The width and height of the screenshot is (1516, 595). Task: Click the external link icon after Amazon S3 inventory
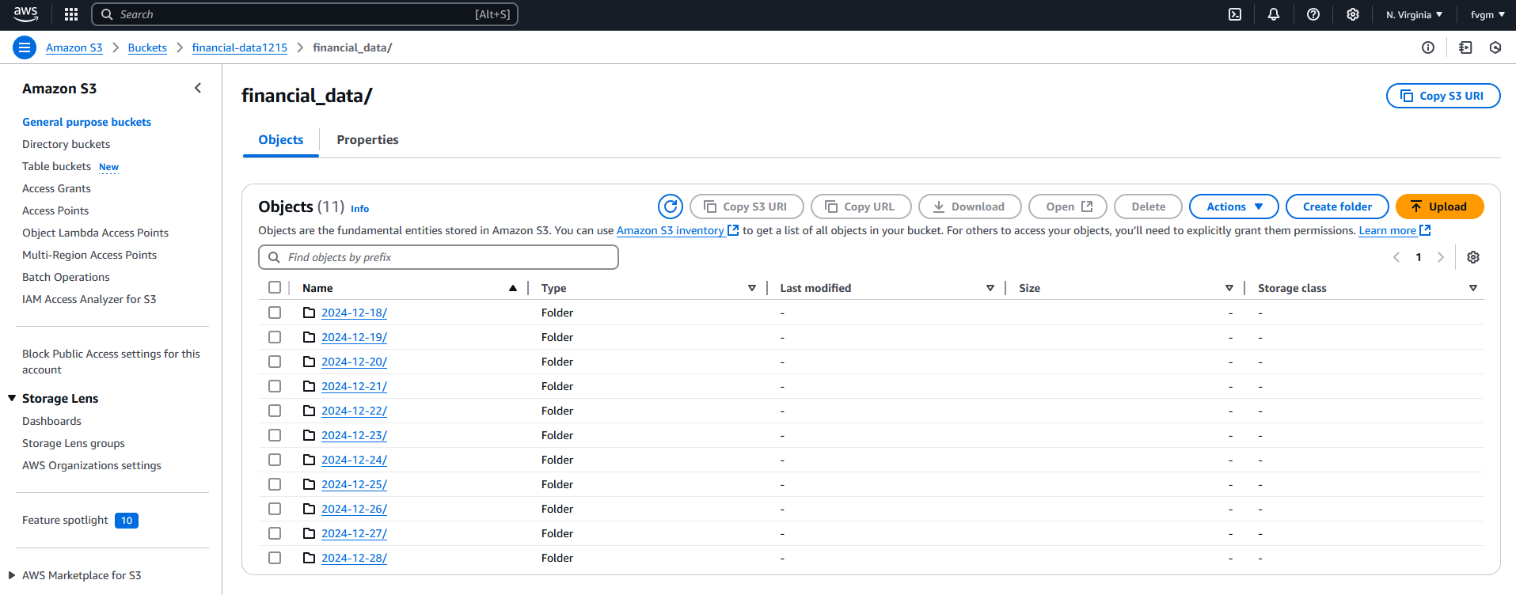733,230
